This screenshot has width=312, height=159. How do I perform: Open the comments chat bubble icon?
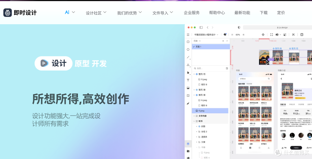[x=225, y=34]
